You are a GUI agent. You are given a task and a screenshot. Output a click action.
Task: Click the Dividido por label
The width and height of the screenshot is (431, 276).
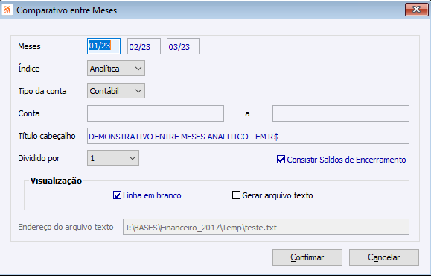pyautogui.click(x=39, y=158)
